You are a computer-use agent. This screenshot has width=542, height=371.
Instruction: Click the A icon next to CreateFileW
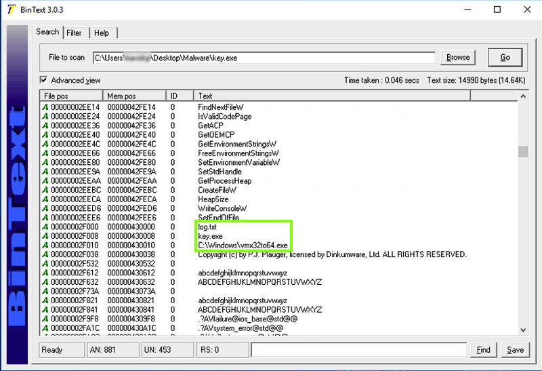point(45,190)
